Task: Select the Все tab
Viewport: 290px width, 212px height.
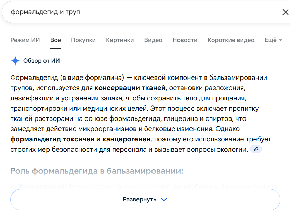Action: click(x=55, y=40)
